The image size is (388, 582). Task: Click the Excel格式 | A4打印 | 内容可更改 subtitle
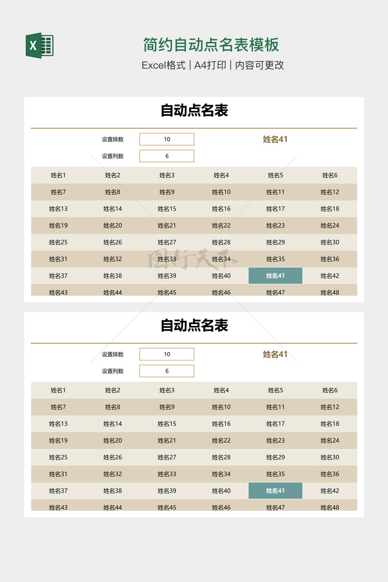[x=213, y=65]
